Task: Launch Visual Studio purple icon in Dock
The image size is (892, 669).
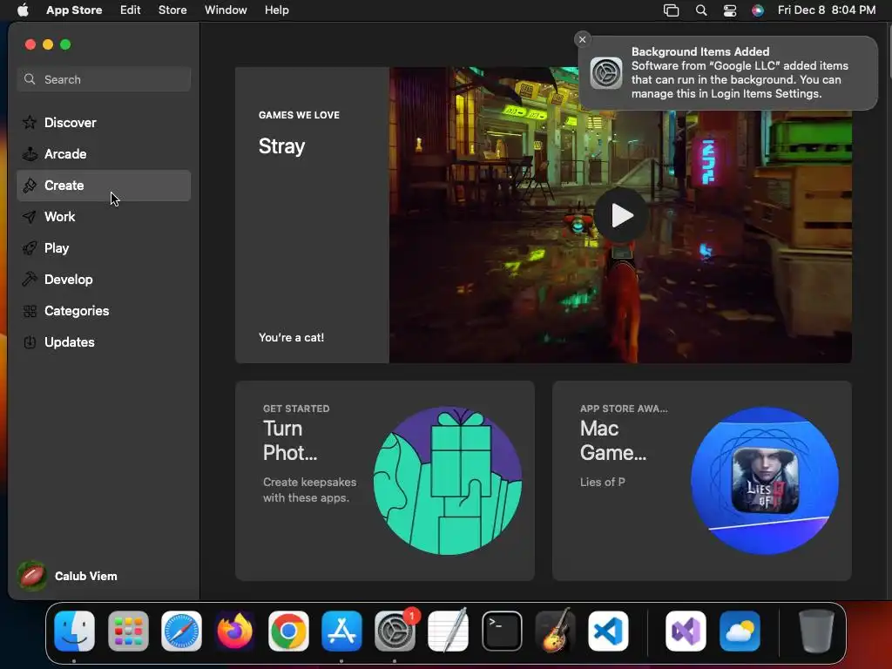Action: point(686,631)
